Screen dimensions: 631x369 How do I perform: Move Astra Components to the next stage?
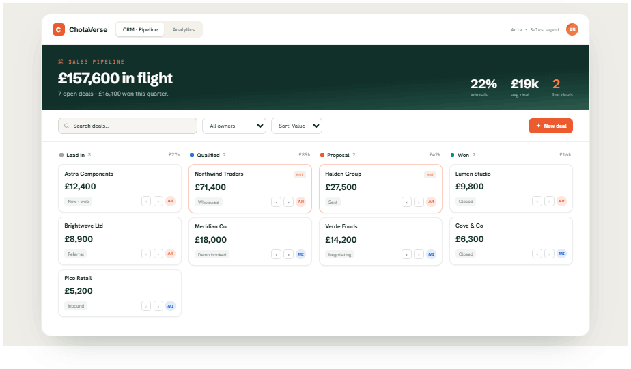coord(158,201)
